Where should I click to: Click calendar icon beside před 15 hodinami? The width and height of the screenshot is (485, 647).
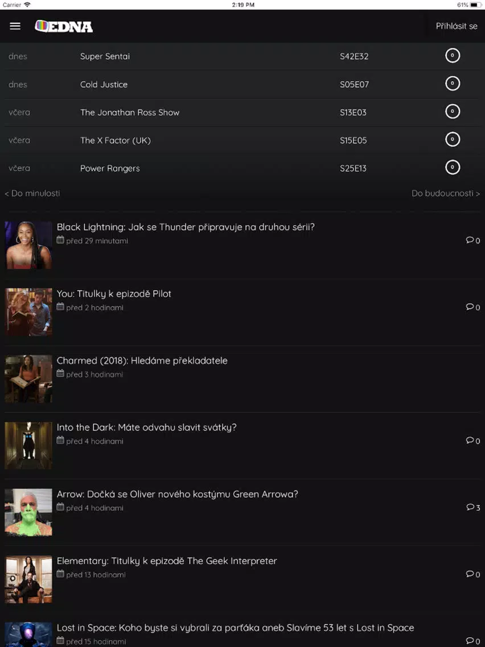[60, 641]
